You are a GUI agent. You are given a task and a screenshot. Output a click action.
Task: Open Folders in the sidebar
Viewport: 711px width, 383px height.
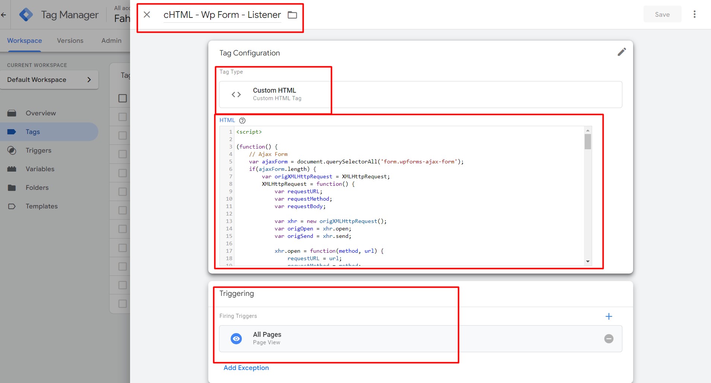click(49, 188)
